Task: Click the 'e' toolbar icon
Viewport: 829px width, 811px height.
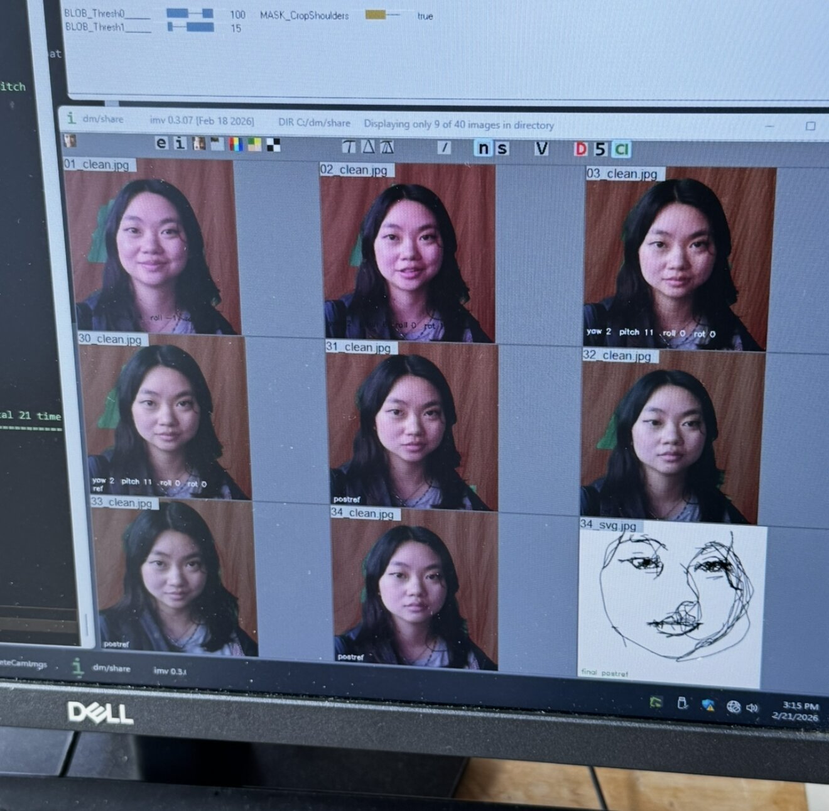Action: coord(161,143)
